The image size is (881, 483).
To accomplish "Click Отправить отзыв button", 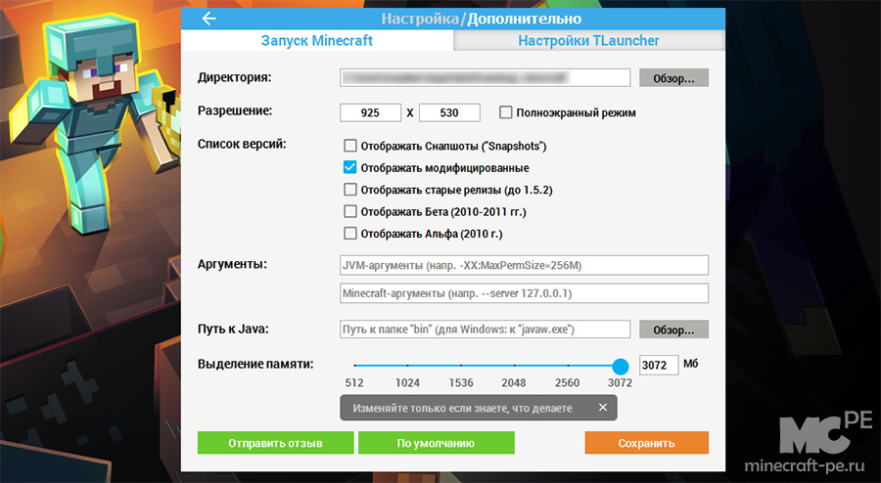I will [275, 443].
